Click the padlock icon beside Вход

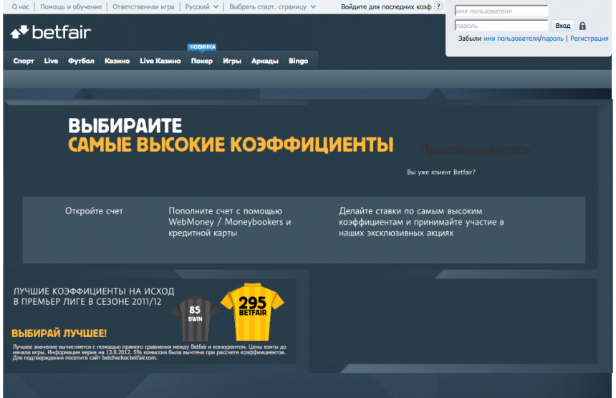click(582, 26)
